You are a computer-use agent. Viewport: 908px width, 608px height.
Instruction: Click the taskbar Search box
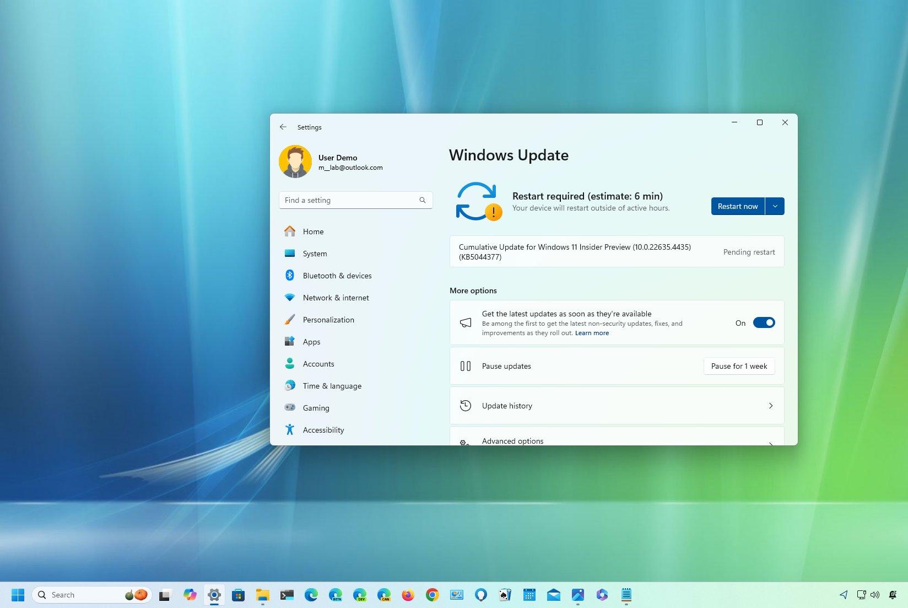coord(92,595)
